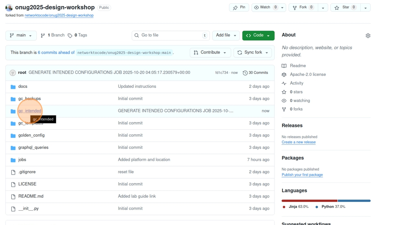
Task: View the Apache-2.0 license link
Action: point(308,74)
